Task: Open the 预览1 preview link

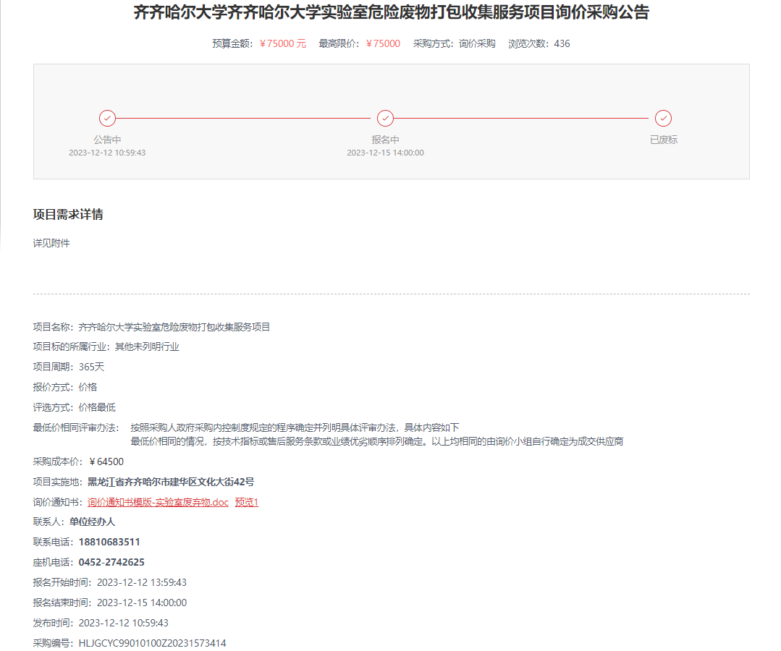Action: pyautogui.click(x=246, y=502)
